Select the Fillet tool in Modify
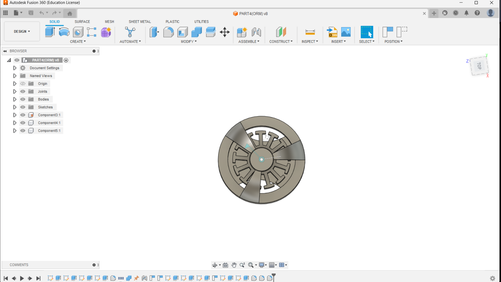This screenshot has width=501, height=282. click(168, 32)
